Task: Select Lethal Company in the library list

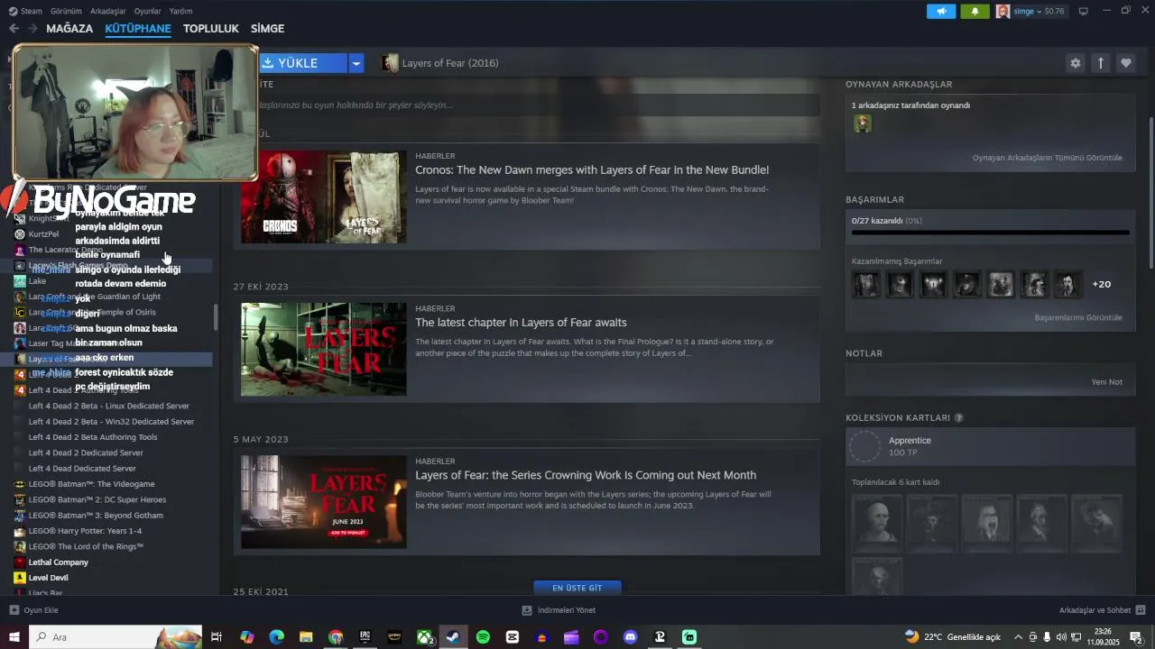Action: coord(59,562)
